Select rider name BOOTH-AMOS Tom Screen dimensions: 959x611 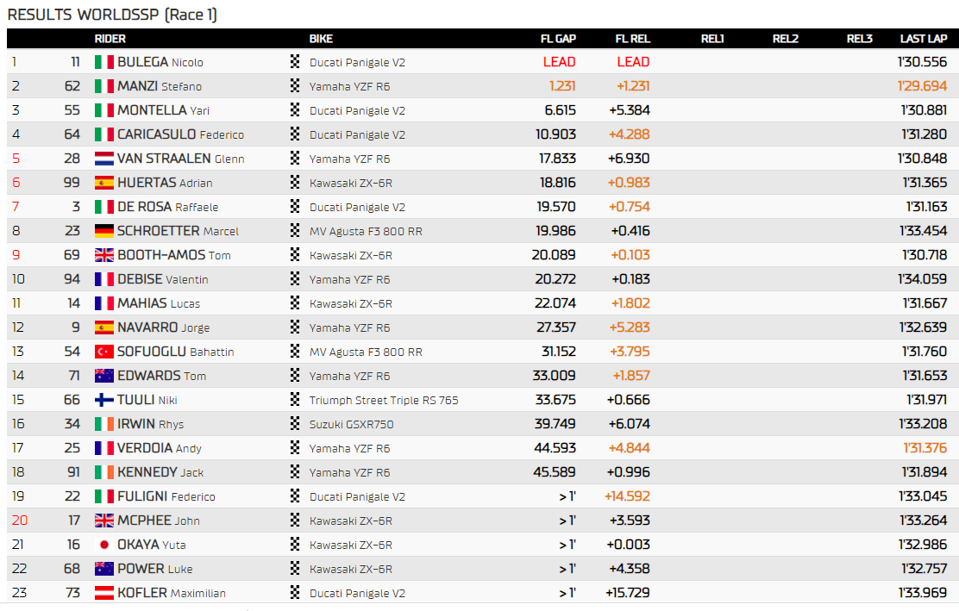point(173,255)
